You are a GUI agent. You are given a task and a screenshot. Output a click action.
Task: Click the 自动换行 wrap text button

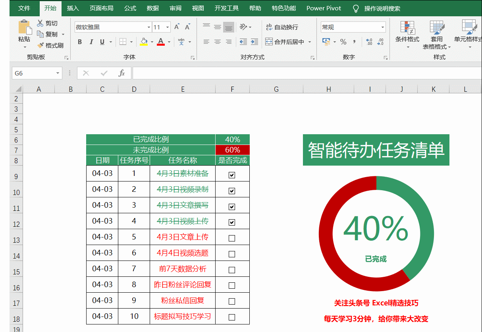(282, 27)
